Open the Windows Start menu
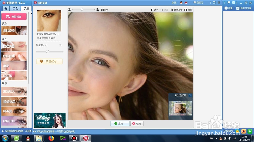254x142 pixels. coord(5,138)
